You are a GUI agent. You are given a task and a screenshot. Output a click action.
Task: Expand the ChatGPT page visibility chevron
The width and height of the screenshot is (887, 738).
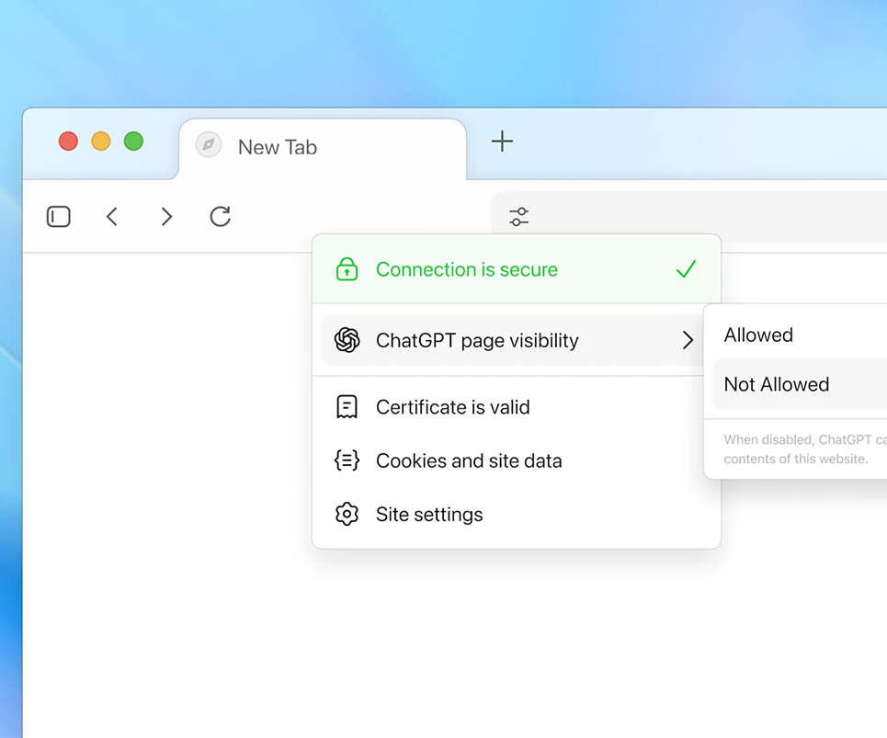[688, 341]
